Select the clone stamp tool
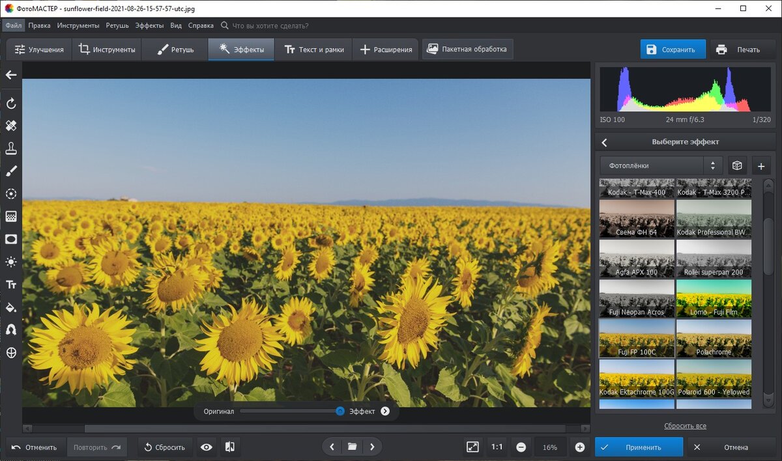Screen dimensions: 782x461 [x=11, y=148]
